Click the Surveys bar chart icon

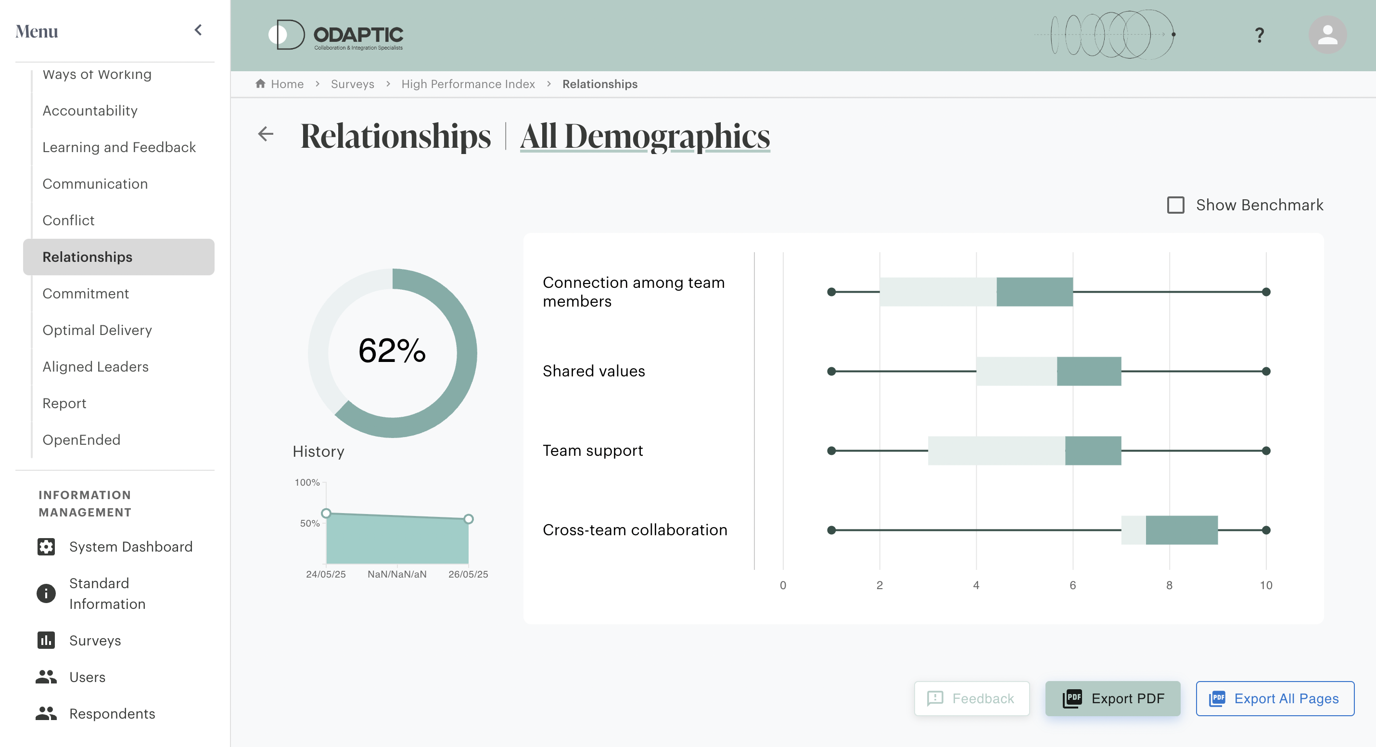[x=46, y=640]
